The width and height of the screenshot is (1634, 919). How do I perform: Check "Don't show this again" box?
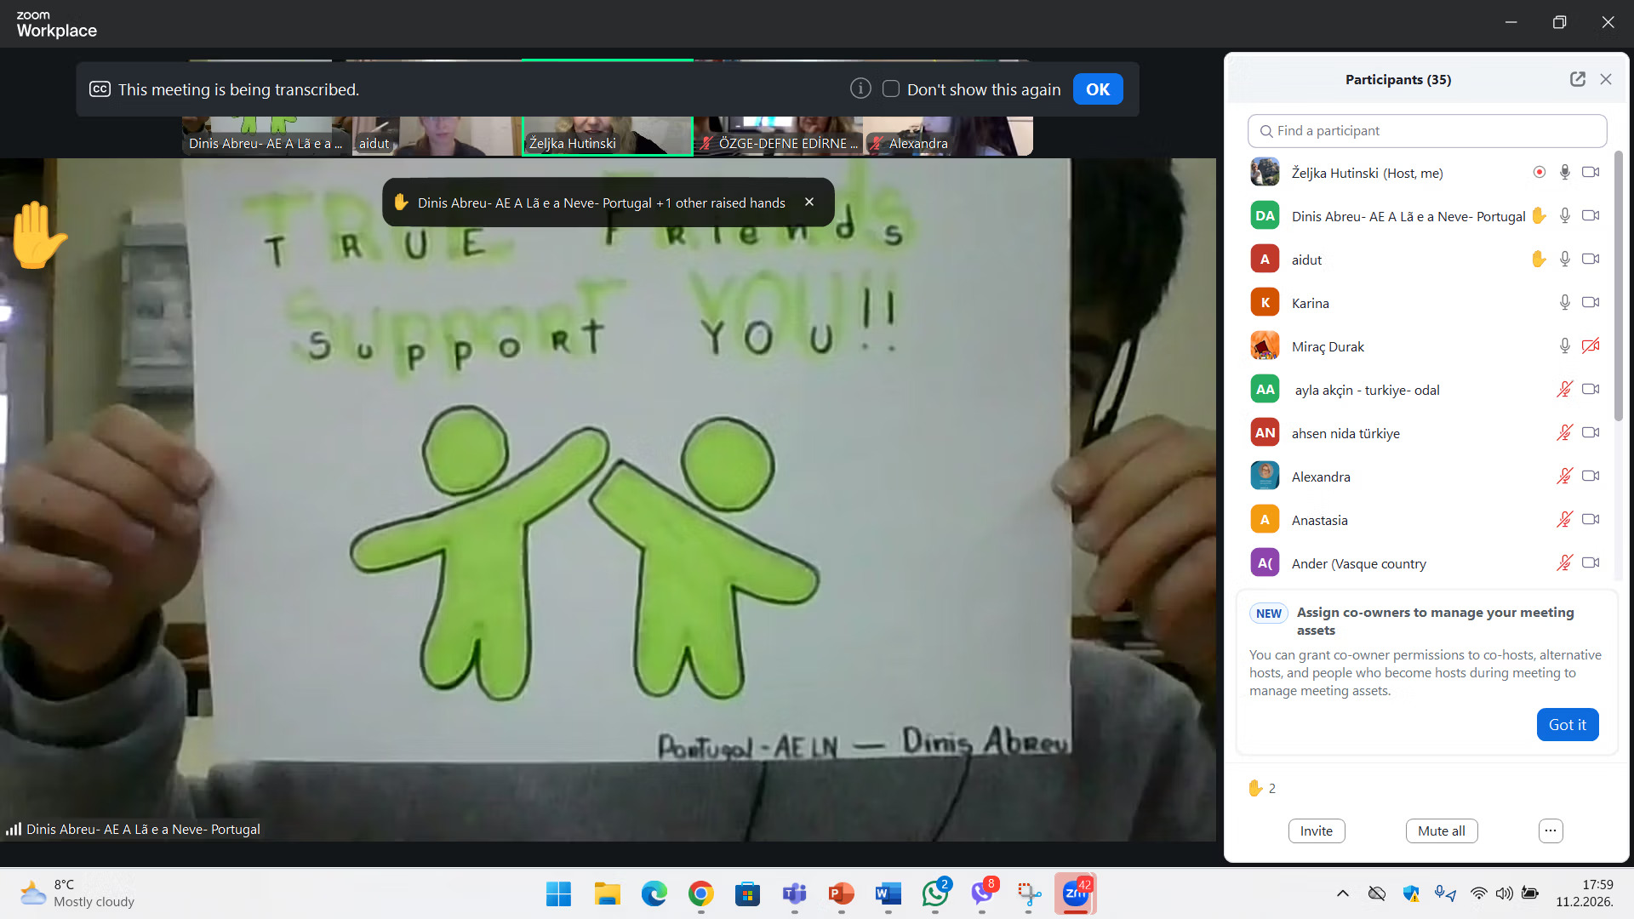pyautogui.click(x=891, y=89)
